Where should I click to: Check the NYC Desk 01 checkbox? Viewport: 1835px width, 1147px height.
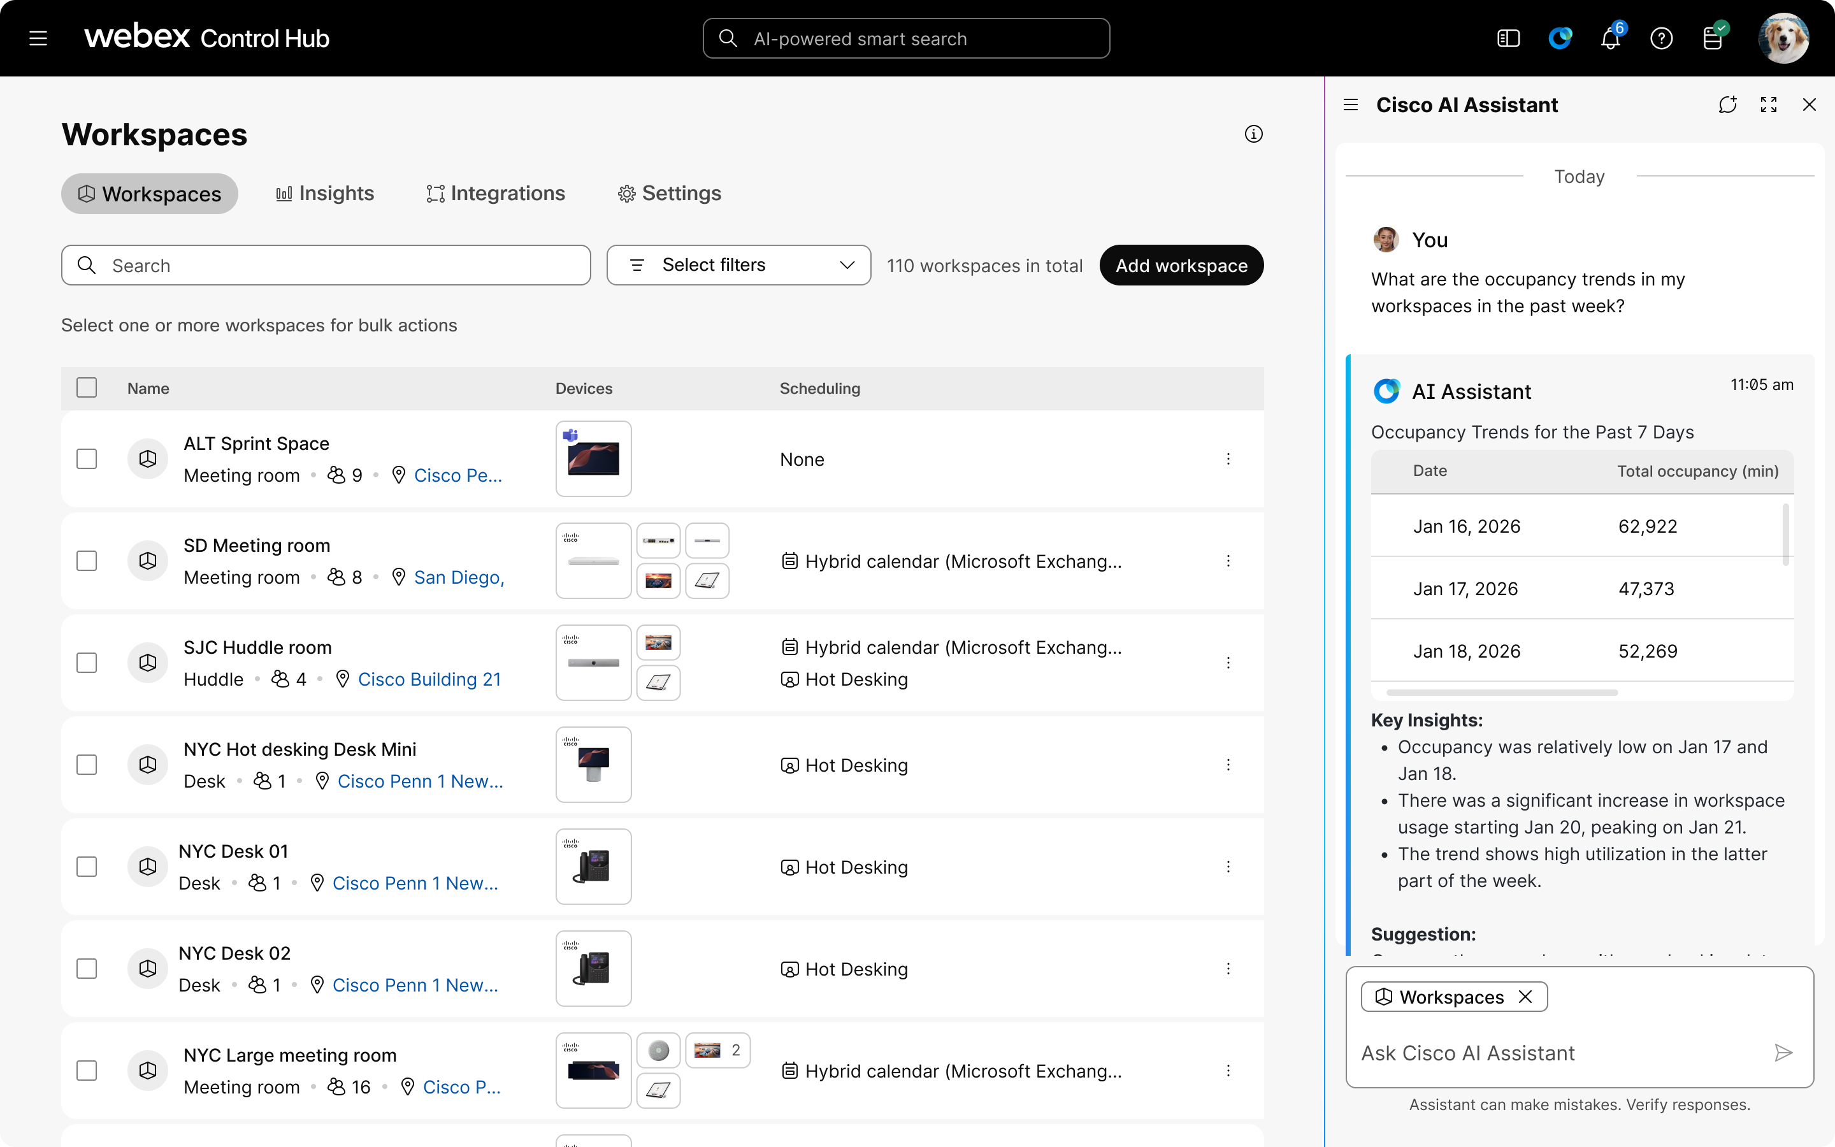87,867
